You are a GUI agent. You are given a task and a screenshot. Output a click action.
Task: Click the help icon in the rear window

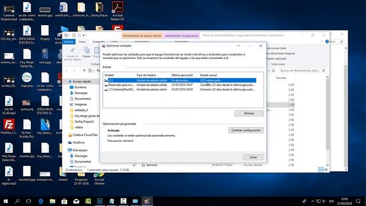tap(327, 42)
